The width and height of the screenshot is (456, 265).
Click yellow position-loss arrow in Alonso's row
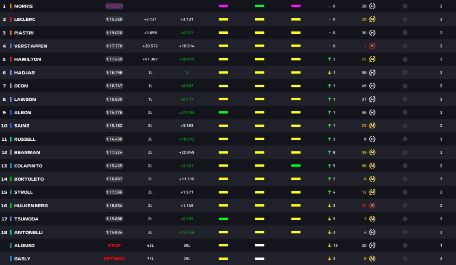pos(329,245)
